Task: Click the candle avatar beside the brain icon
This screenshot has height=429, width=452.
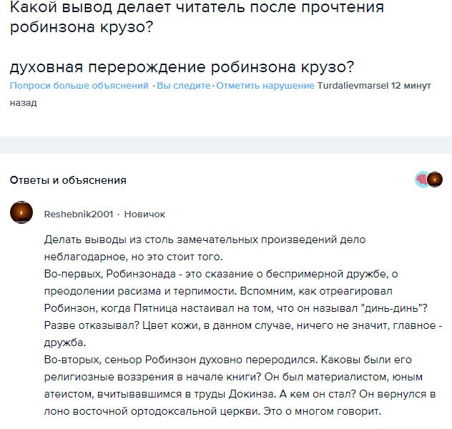Action: [435, 179]
